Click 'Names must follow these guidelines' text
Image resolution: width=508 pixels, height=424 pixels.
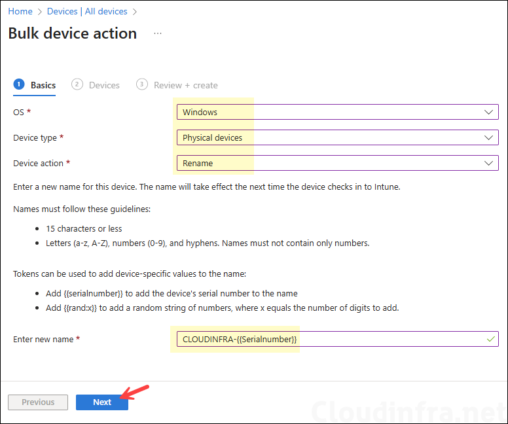point(82,209)
